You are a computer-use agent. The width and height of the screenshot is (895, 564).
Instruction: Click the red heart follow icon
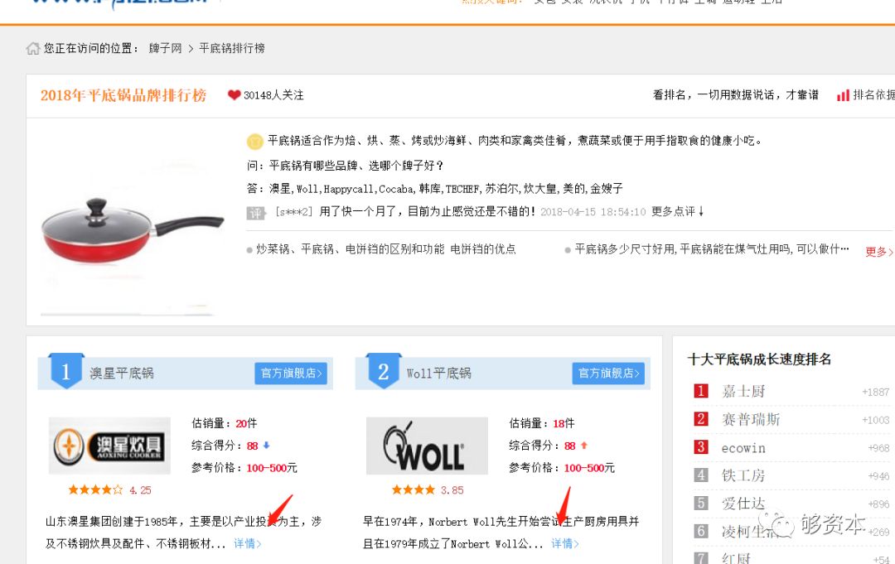(x=234, y=94)
